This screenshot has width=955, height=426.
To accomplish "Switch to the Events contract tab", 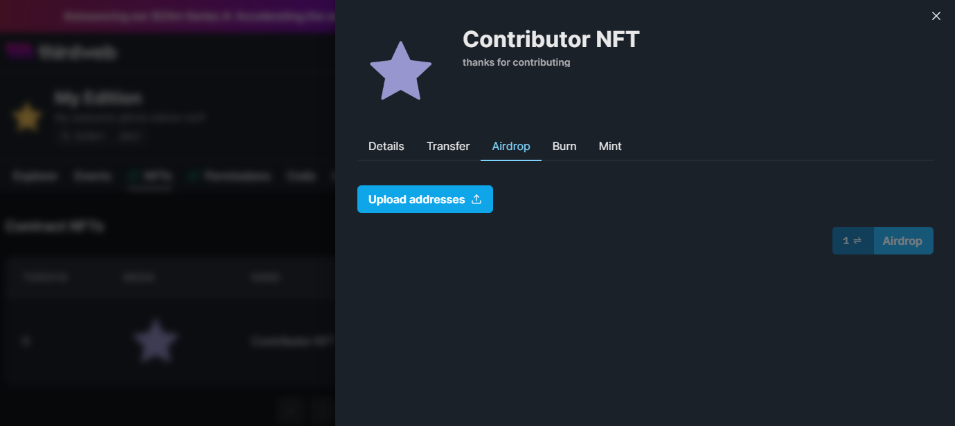I will (93, 176).
